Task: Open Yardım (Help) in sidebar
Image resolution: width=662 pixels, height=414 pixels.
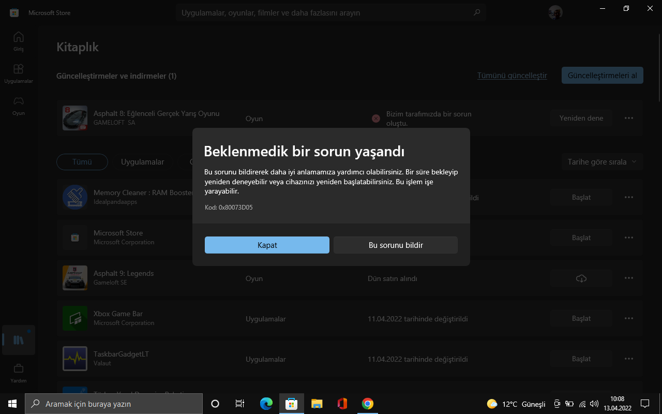Action: (19, 373)
